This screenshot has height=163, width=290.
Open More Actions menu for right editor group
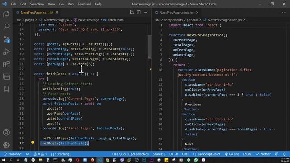click(x=284, y=12)
